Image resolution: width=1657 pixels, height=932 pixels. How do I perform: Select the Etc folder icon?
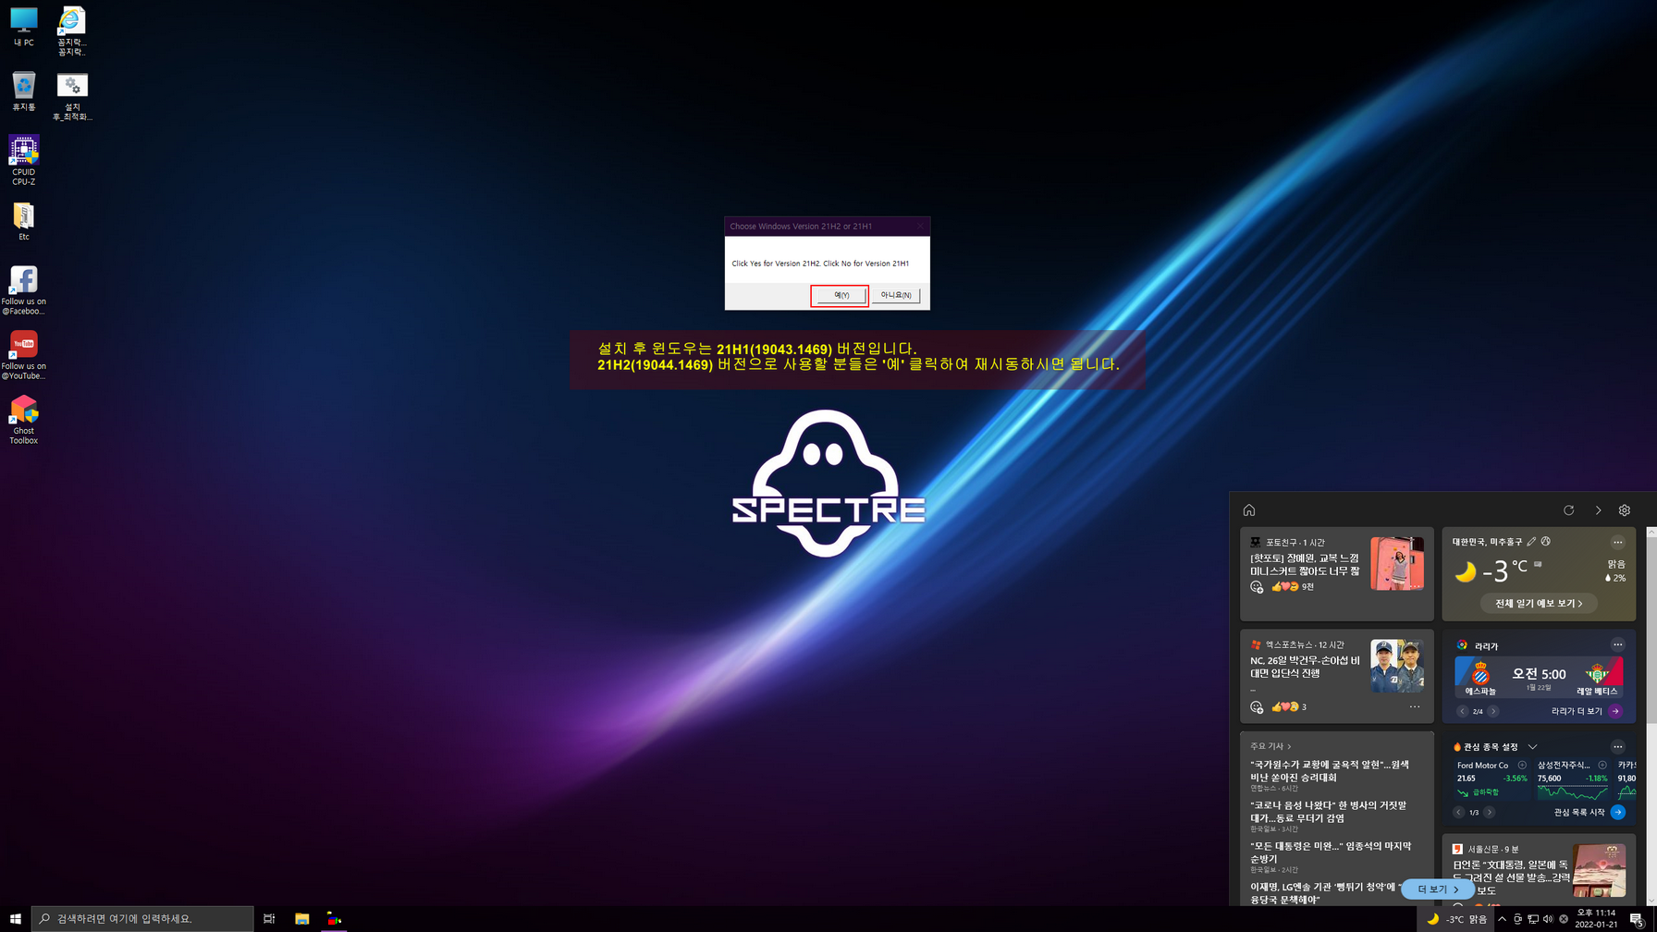(x=23, y=221)
